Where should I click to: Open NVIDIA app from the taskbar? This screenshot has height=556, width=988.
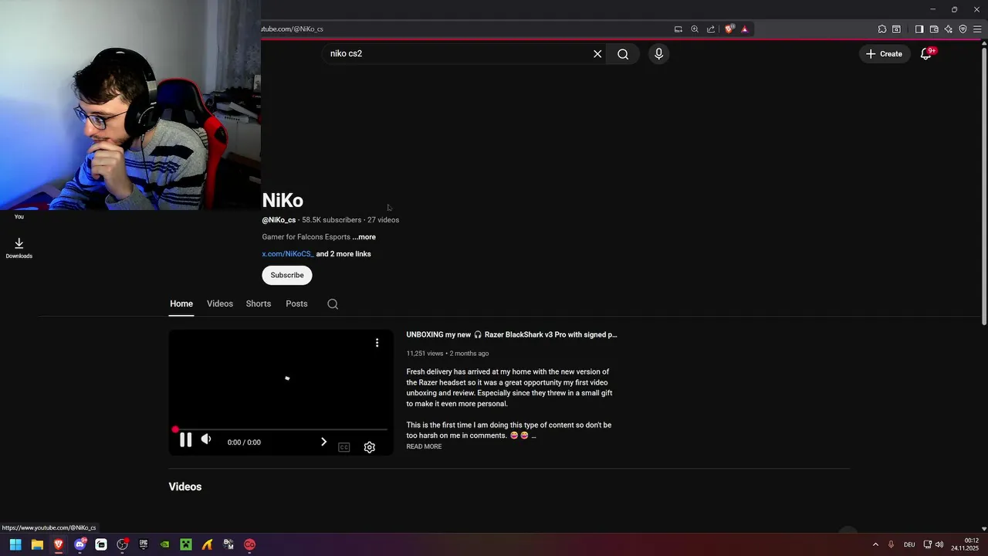coord(164,544)
